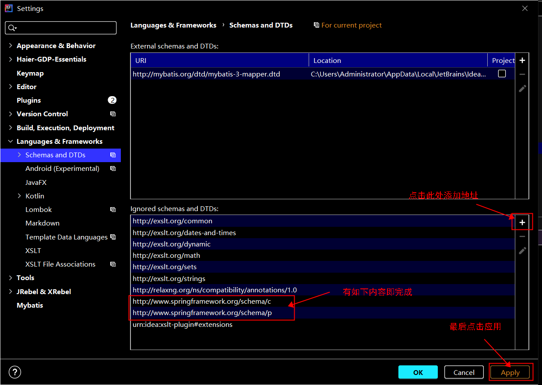Click the project-level icon next to Lombok
The width and height of the screenshot is (542, 385).
[113, 210]
